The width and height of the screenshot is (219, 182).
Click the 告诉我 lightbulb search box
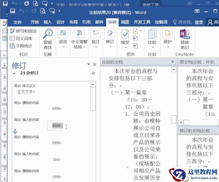tap(182, 22)
